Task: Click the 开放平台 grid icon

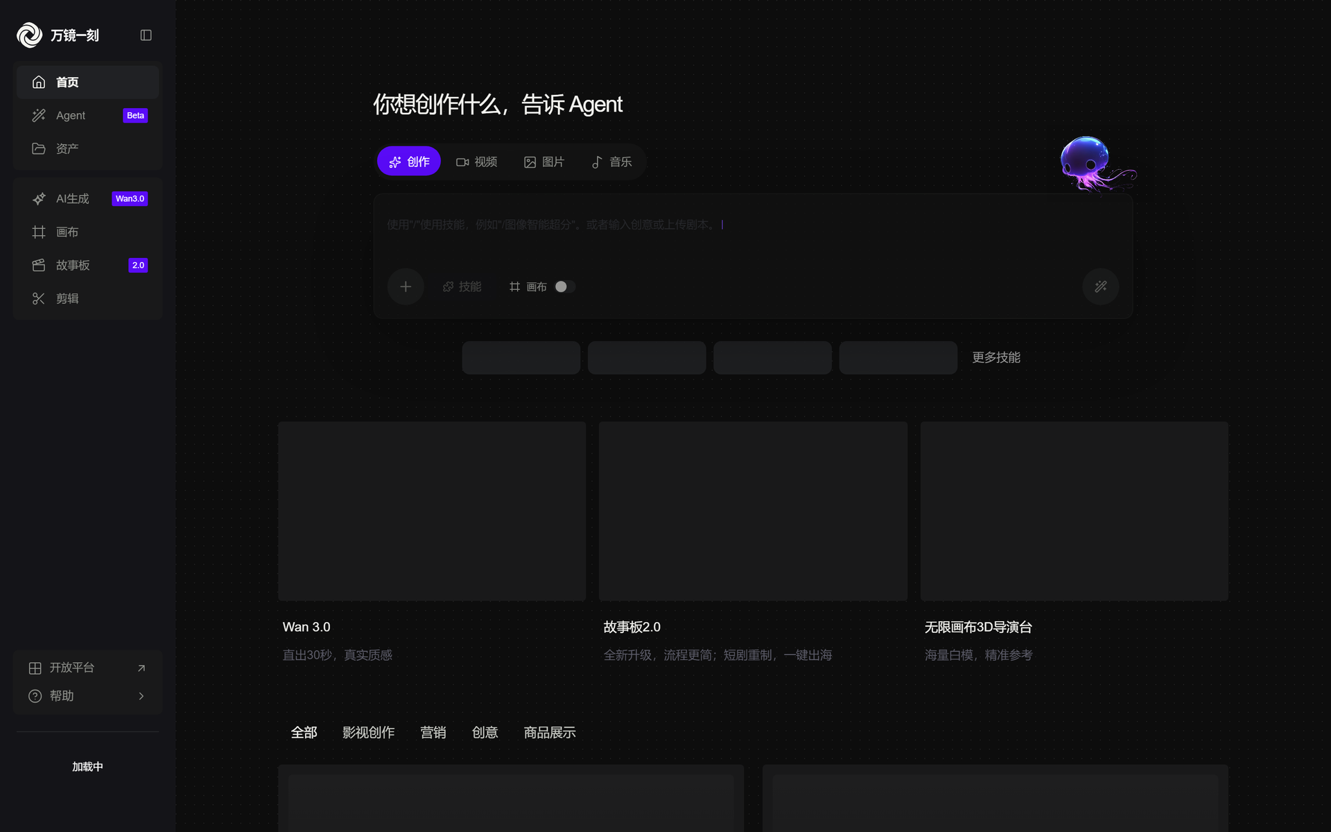Action: [35, 668]
